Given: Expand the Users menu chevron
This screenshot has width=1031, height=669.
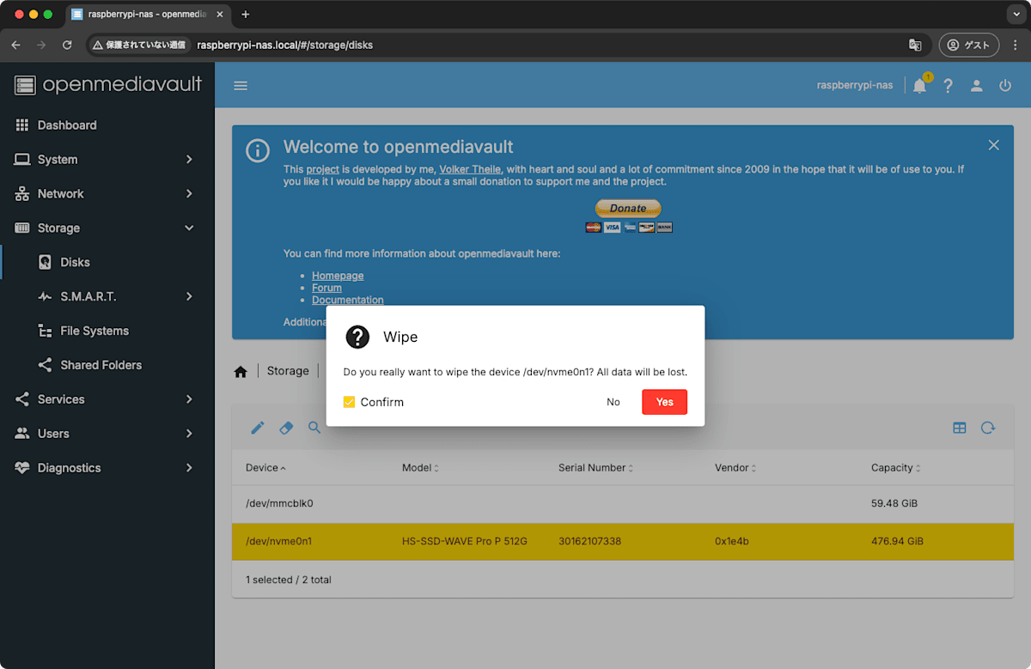Looking at the screenshot, I should 189,434.
